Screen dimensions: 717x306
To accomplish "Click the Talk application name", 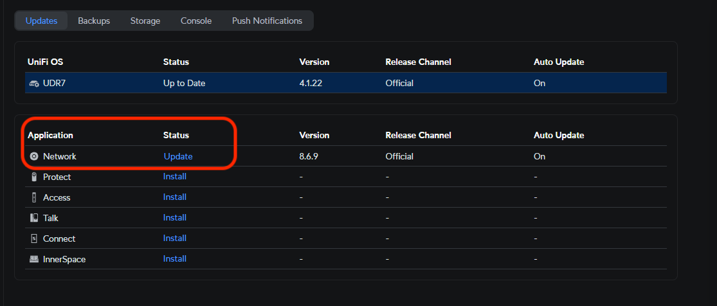I will [x=51, y=218].
